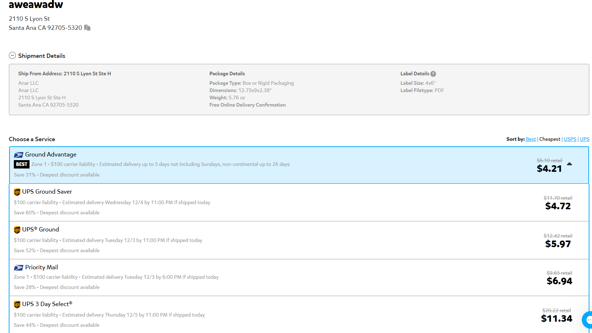
Task: Open Label Details help question mark
Action: pyautogui.click(x=433, y=74)
